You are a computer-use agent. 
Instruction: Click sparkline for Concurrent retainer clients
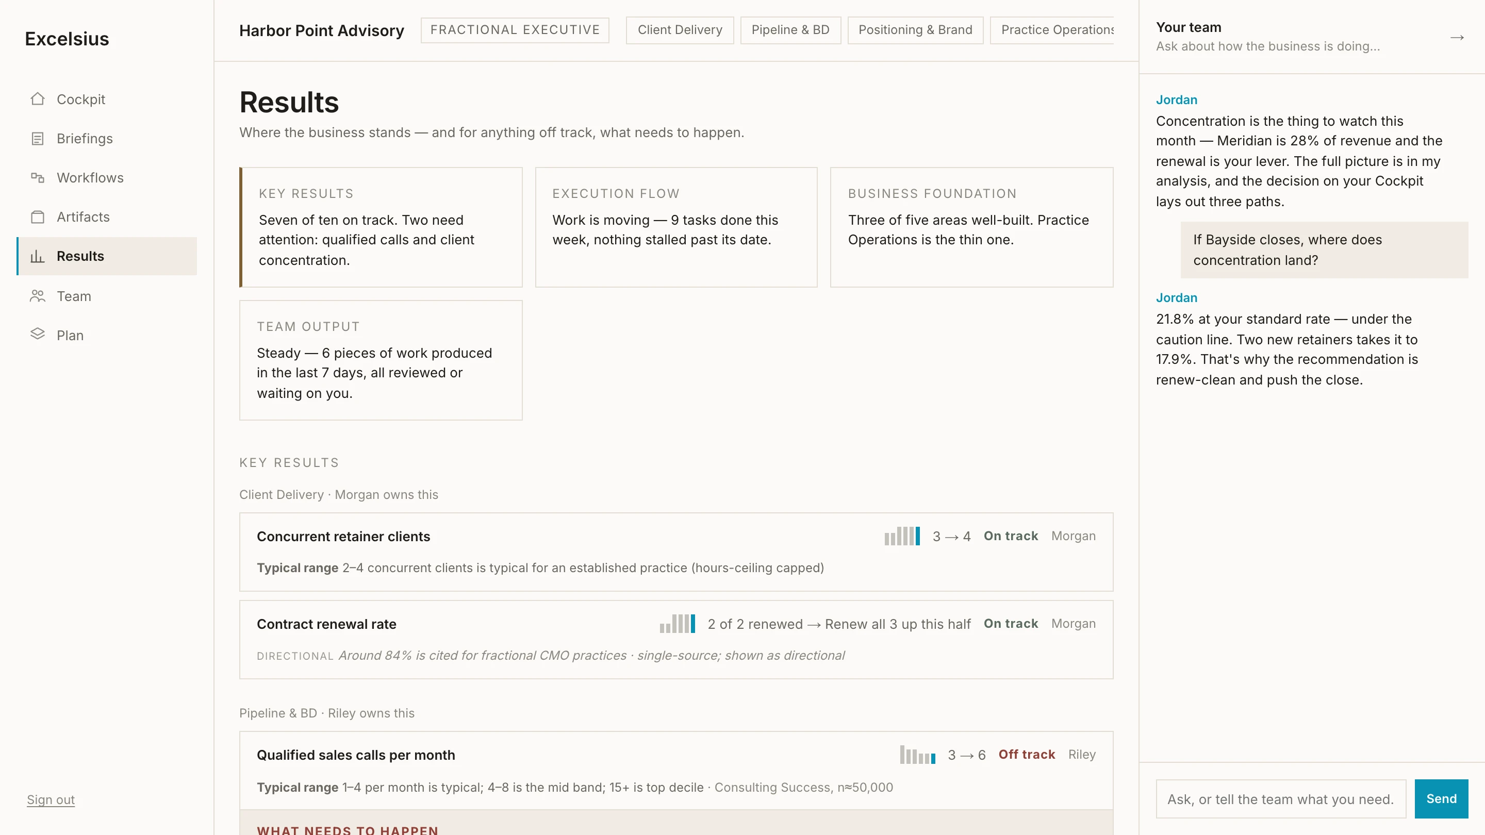pos(902,536)
